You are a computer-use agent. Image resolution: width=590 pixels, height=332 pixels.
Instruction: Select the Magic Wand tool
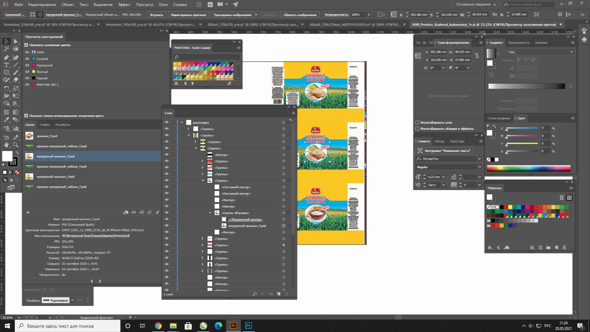point(6,49)
